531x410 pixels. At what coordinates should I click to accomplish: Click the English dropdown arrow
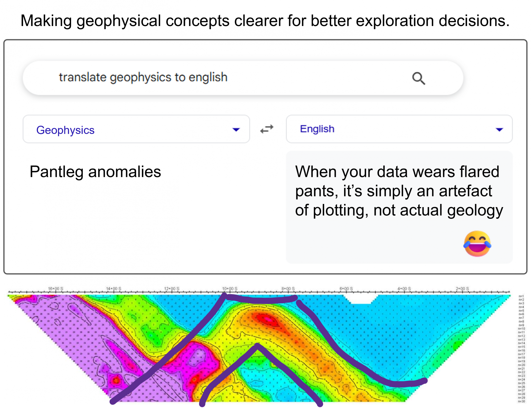point(499,130)
